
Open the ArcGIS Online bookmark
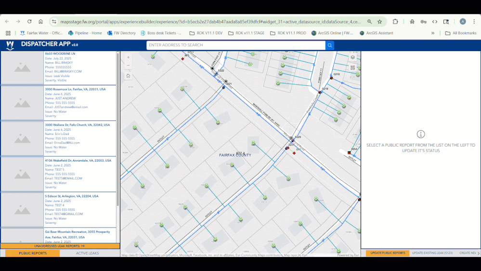(x=332, y=33)
